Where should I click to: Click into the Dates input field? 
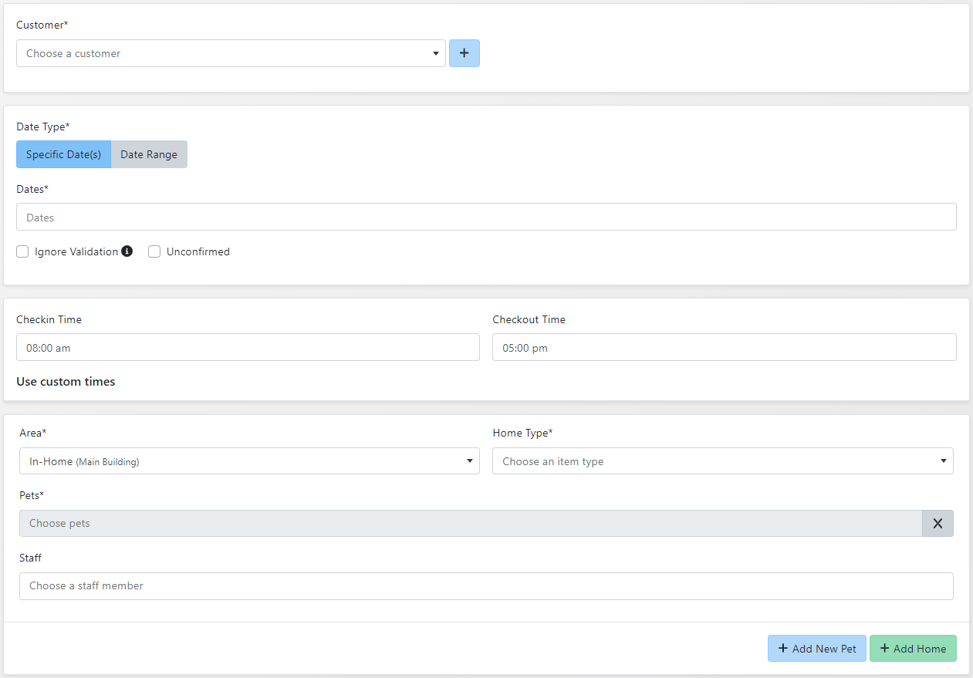click(x=486, y=217)
